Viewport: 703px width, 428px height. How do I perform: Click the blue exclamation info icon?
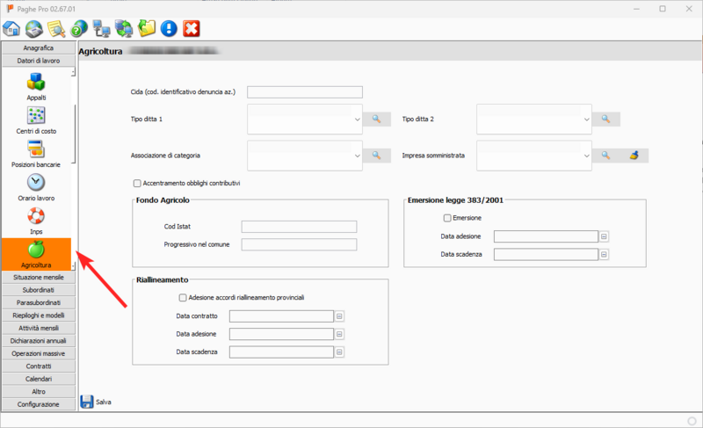(x=169, y=28)
